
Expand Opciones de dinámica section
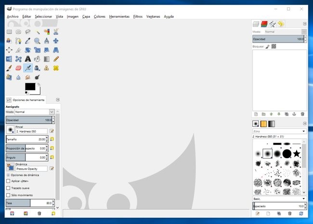[8, 175]
